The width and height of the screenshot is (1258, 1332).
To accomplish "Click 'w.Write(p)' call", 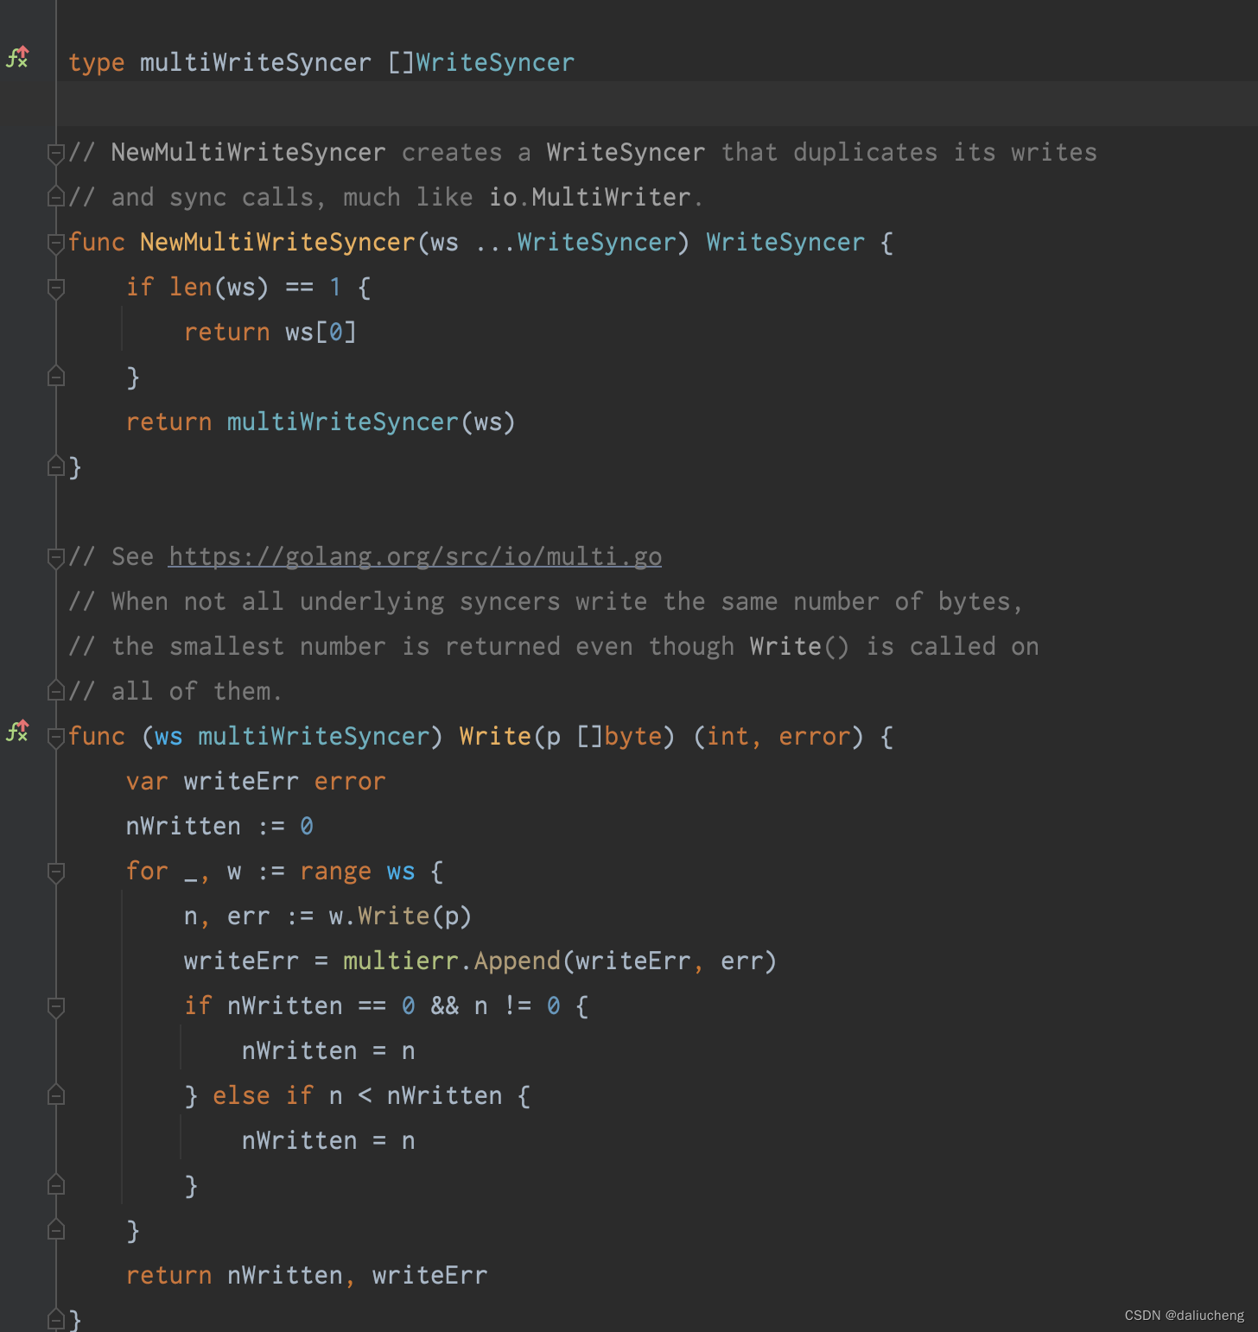I will click(400, 917).
